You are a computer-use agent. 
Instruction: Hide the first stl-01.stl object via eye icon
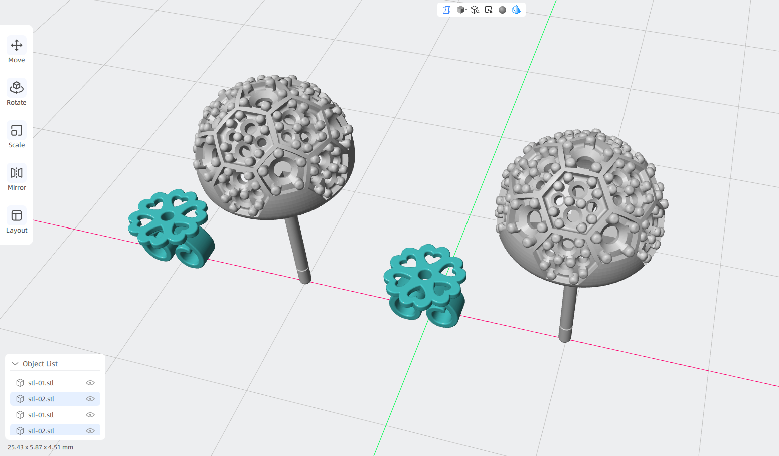click(90, 383)
